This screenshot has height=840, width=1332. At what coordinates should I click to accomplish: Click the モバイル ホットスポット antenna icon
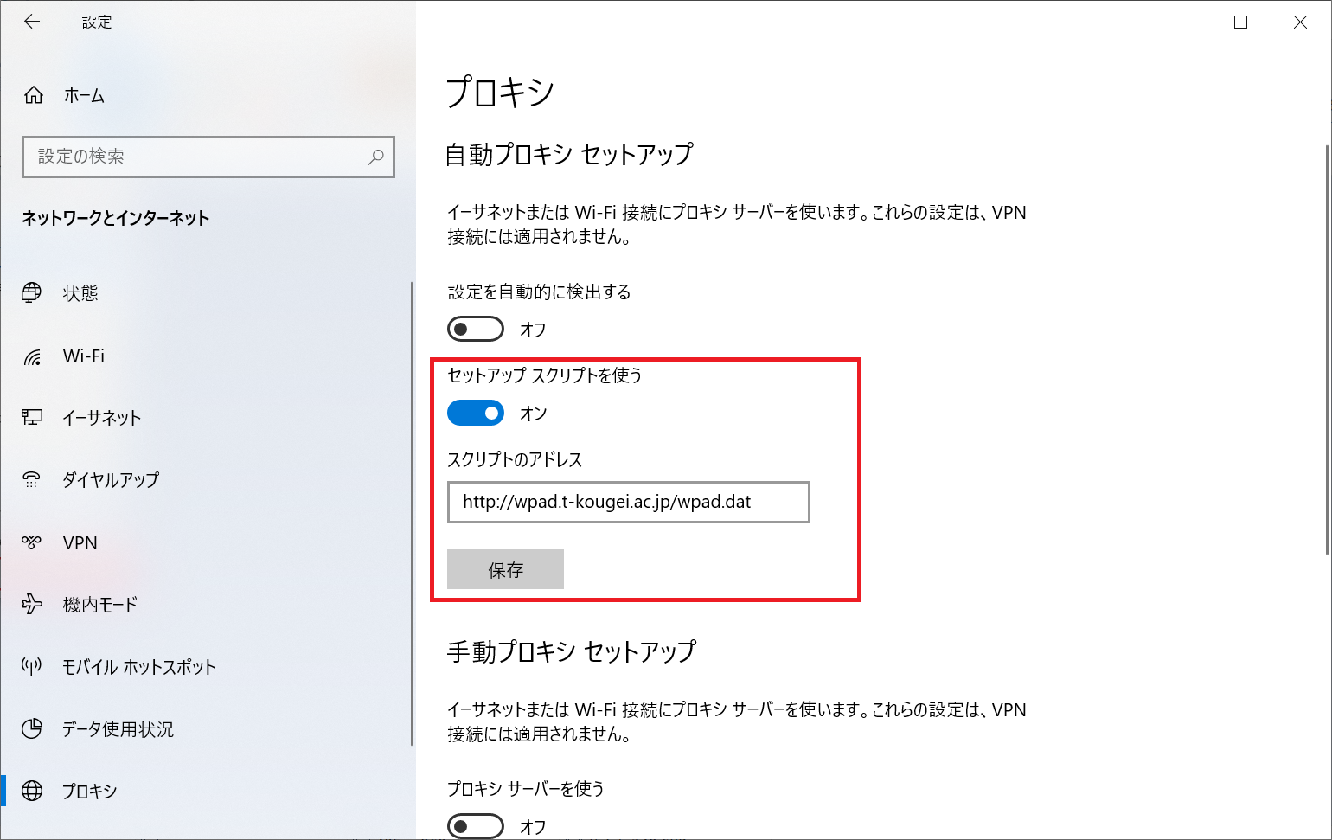tap(32, 666)
